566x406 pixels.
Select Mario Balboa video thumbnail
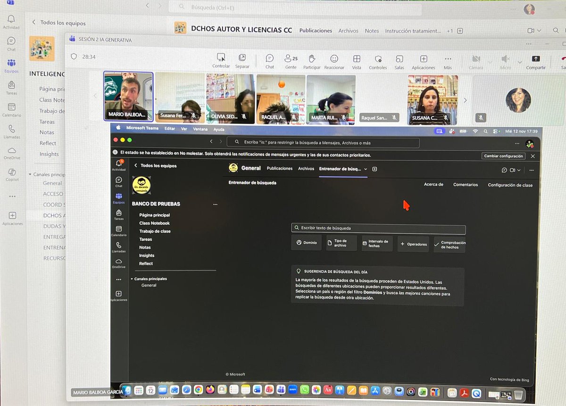point(128,96)
